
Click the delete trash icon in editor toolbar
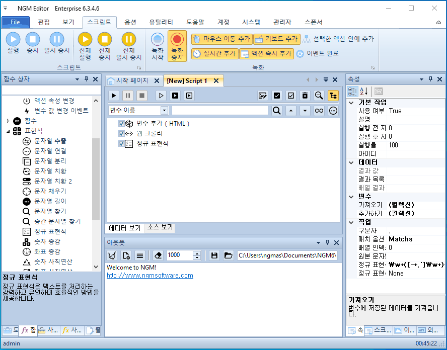(305, 96)
